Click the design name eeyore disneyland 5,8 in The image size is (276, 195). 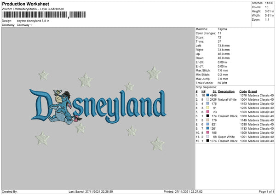click(33, 21)
